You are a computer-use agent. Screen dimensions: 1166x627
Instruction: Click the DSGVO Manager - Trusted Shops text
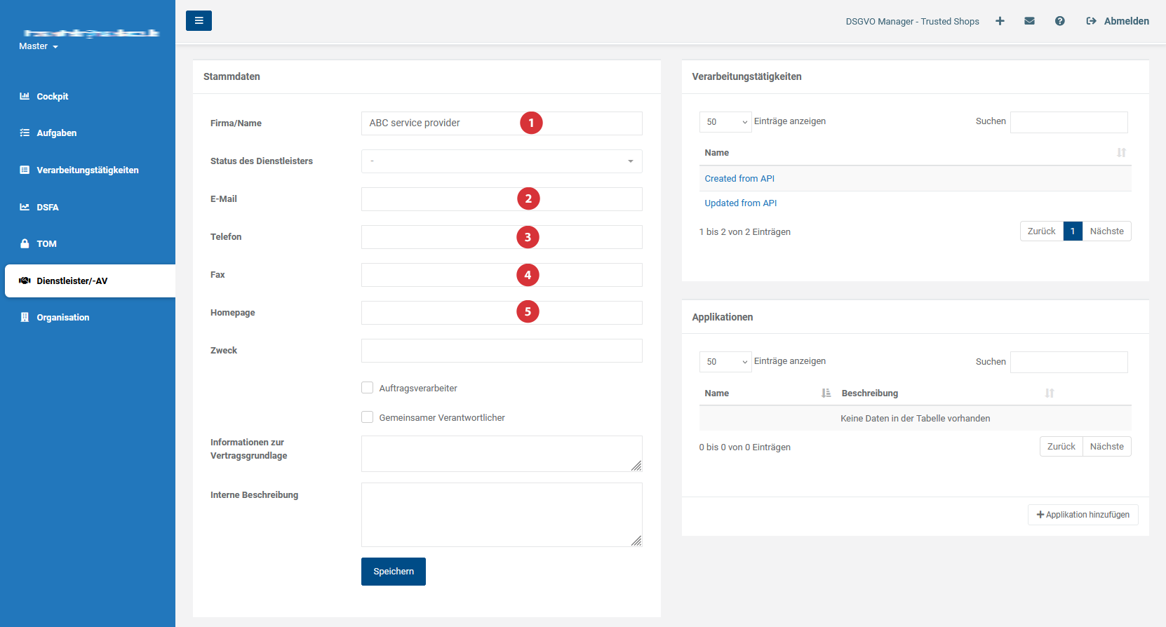(912, 22)
